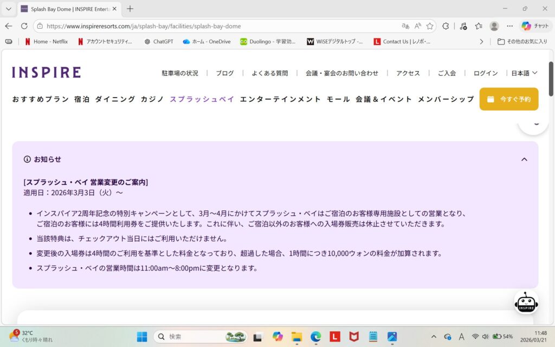Select the ダイニング menu item
Image resolution: width=555 pixels, height=347 pixels.
click(115, 99)
